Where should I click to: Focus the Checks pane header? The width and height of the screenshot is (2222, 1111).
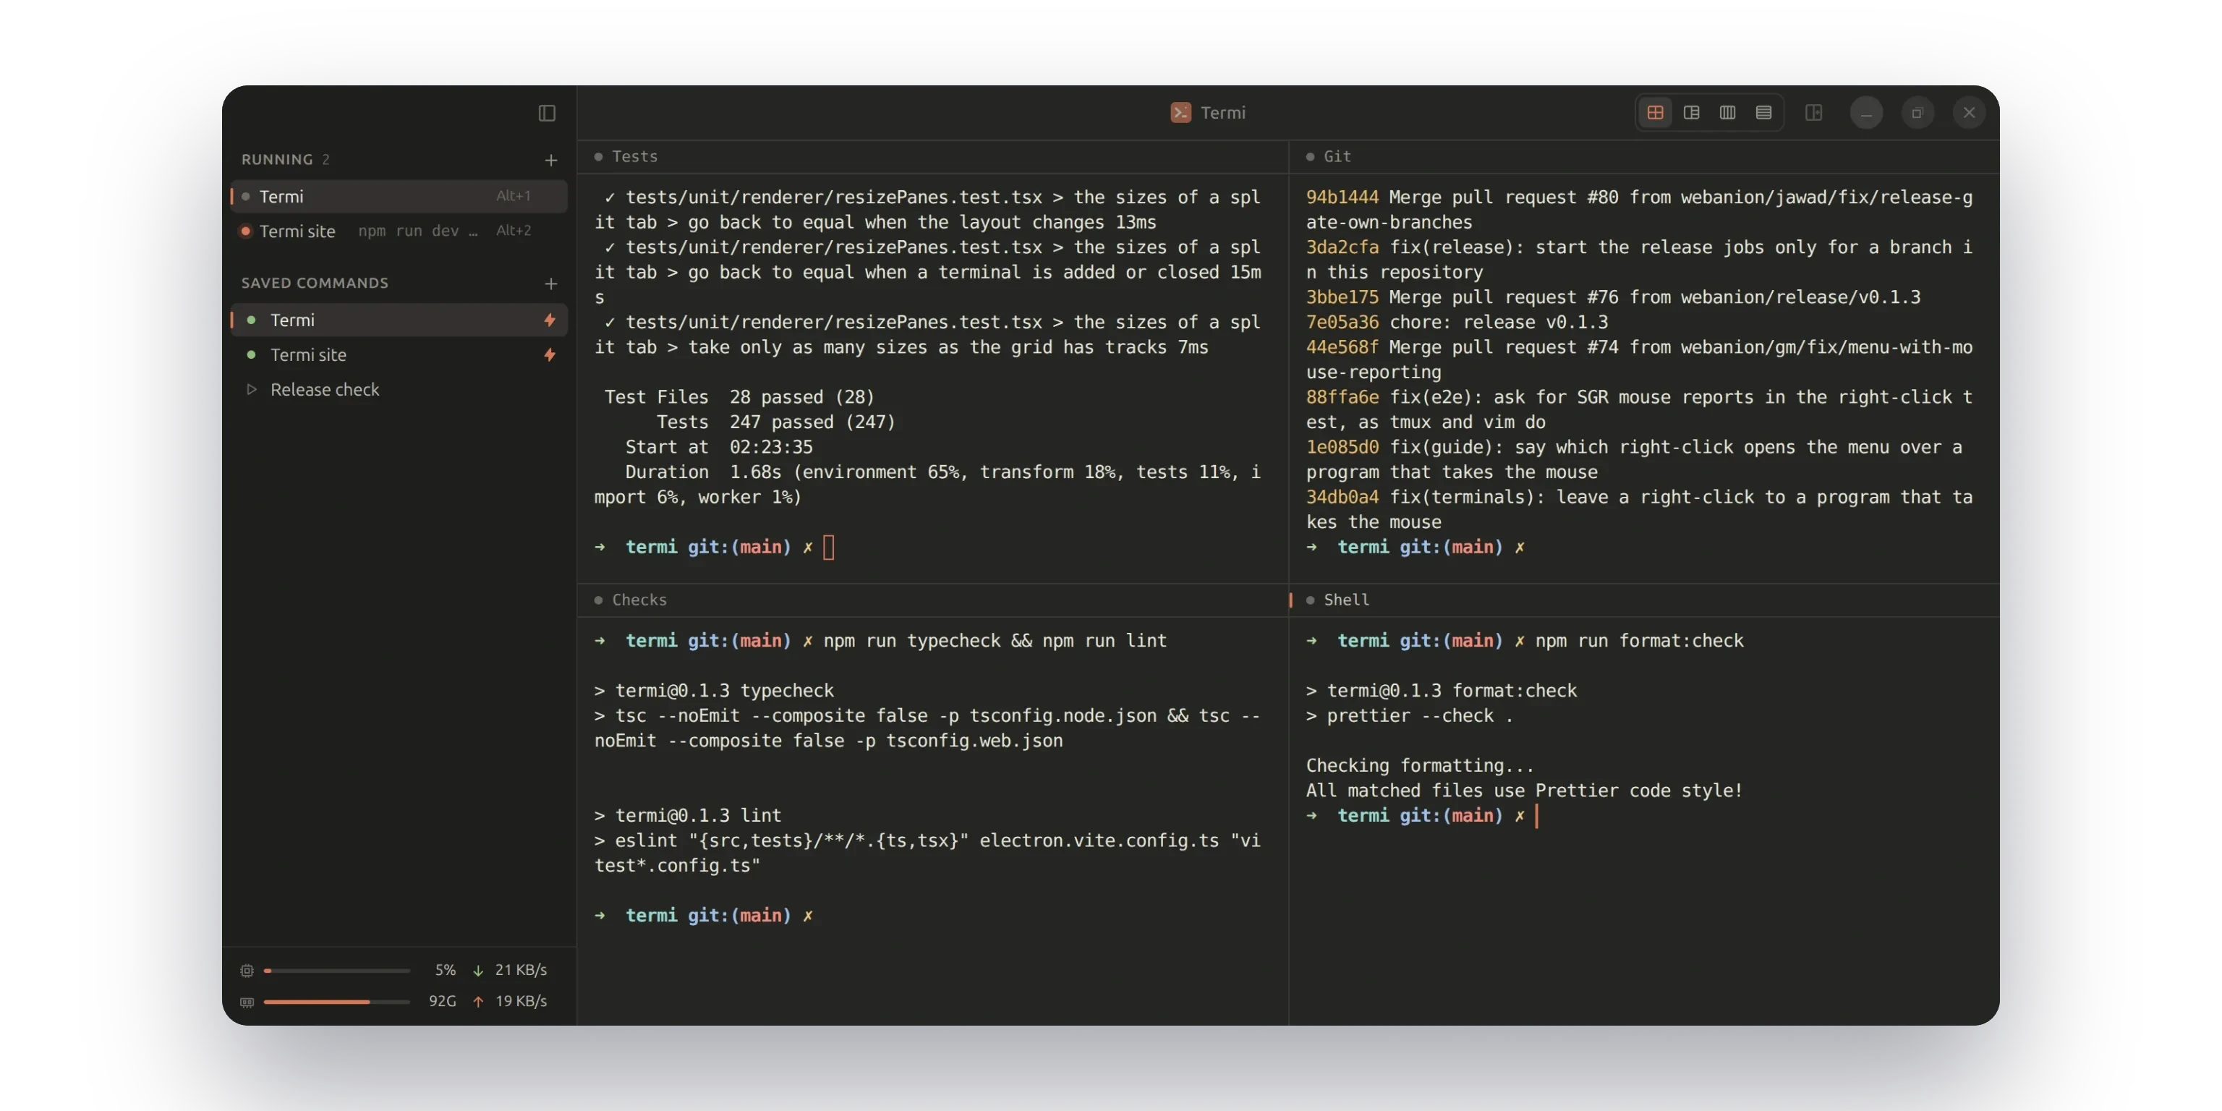pos(932,600)
